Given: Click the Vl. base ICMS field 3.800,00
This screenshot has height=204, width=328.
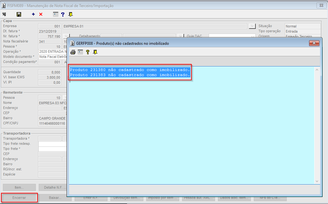Looking at the screenshot, I should [50, 77].
